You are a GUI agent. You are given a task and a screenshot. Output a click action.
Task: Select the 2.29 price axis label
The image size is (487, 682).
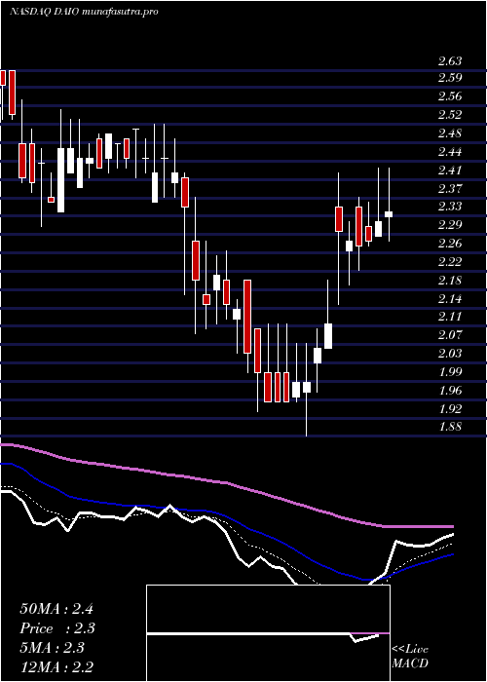[450, 225]
